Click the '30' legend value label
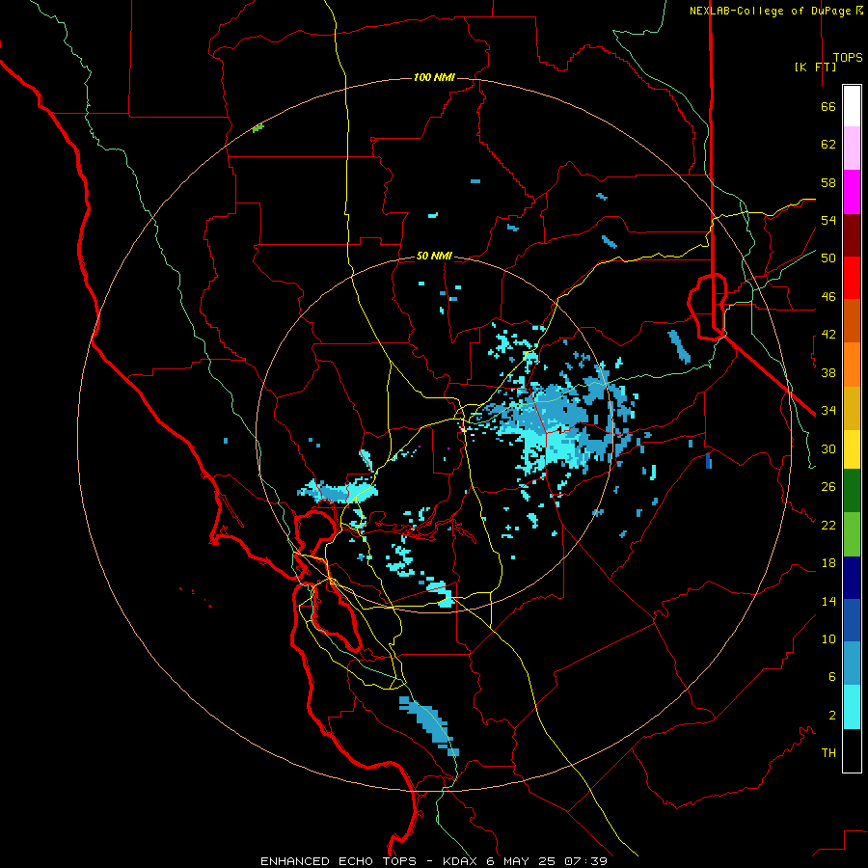This screenshot has height=868, width=868. (x=828, y=448)
